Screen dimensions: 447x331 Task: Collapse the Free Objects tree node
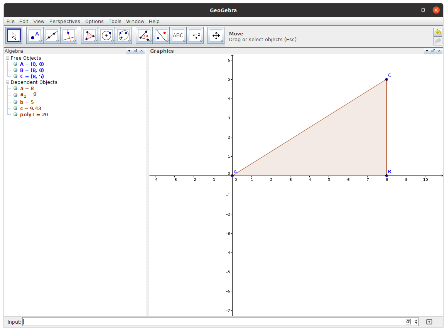pos(8,58)
